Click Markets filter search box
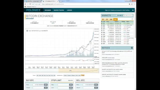160x90 pixels. coord(128,15)
